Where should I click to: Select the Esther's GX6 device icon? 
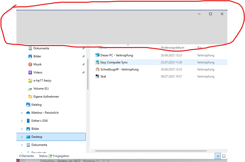28,120
